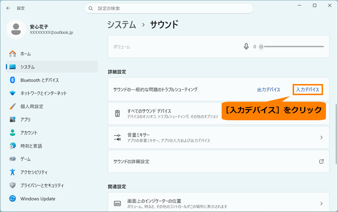The width and height of the screenshot is (338, 212).
Task: Open 画面上のインジケーターの位置 via chevron
Action: click(321, 203)
